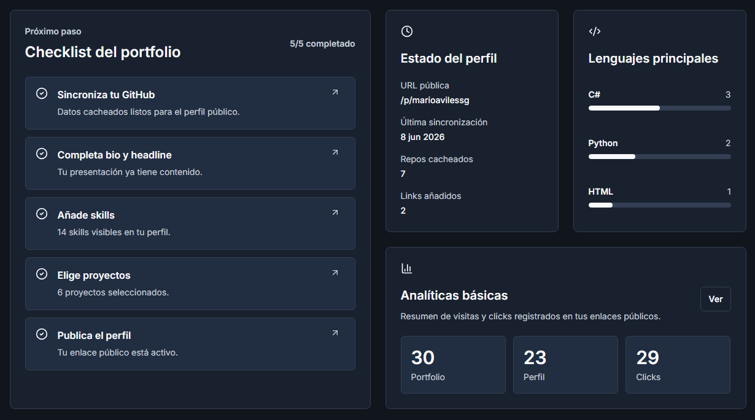Click the Perfil stat card showing 23
The width and height of the screenshot is (755, 420).
565,365
